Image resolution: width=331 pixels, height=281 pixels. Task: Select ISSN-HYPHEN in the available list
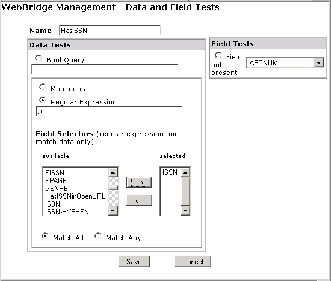[x=76, y=212]
